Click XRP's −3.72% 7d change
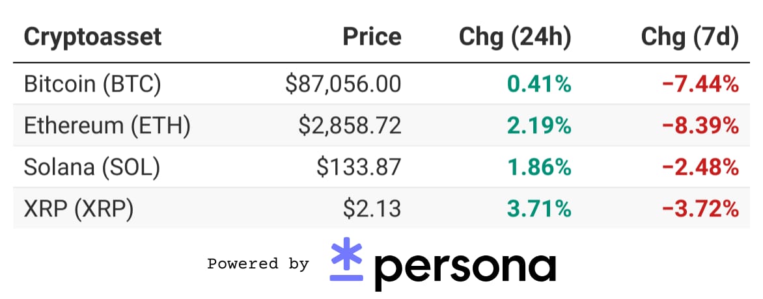Image resolution: width=763 pixels, height=299 pixels. [x=701, y=209]
